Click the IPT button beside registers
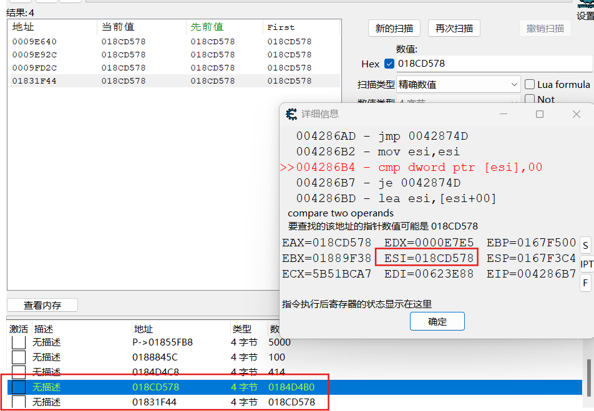Viewport: 594px width, 411px height. click(587, 264)
